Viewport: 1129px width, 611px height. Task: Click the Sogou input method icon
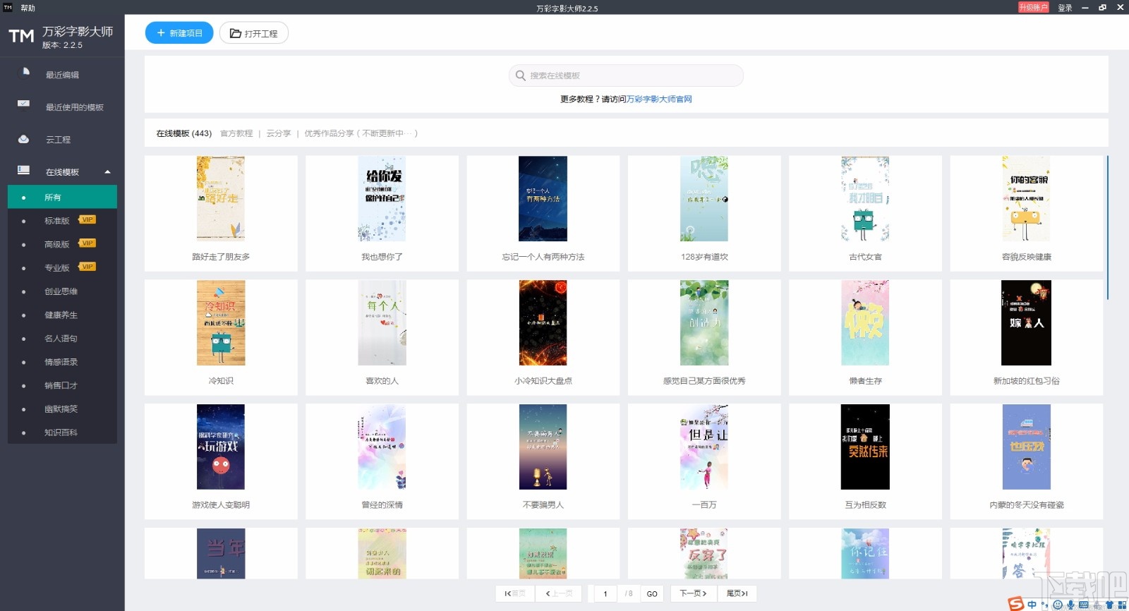click(1015, 604)
